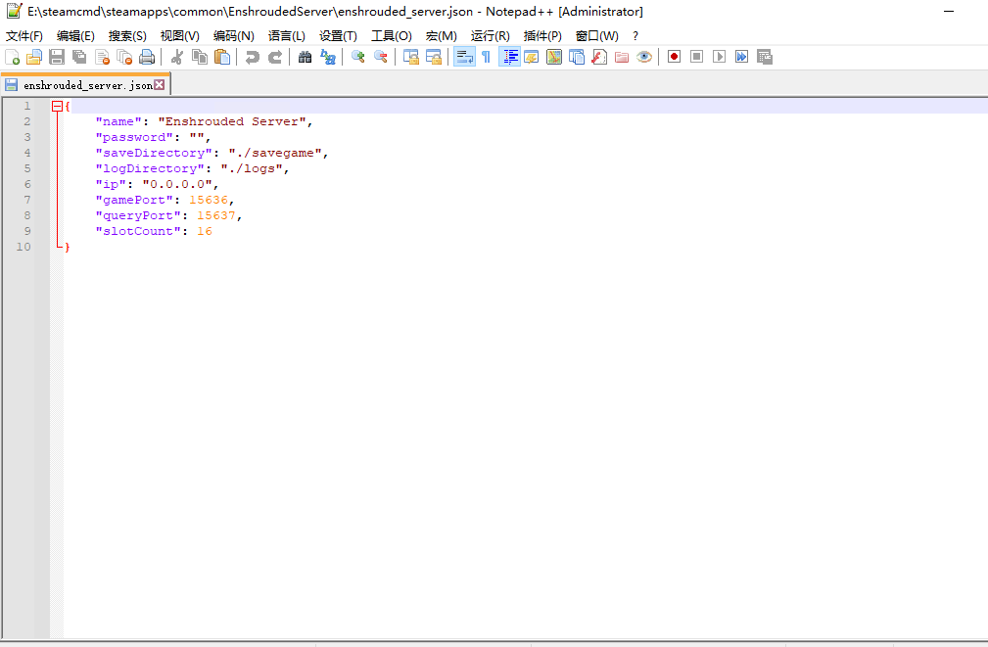Close the enshrouded_server.json tab

pos(160,85)
